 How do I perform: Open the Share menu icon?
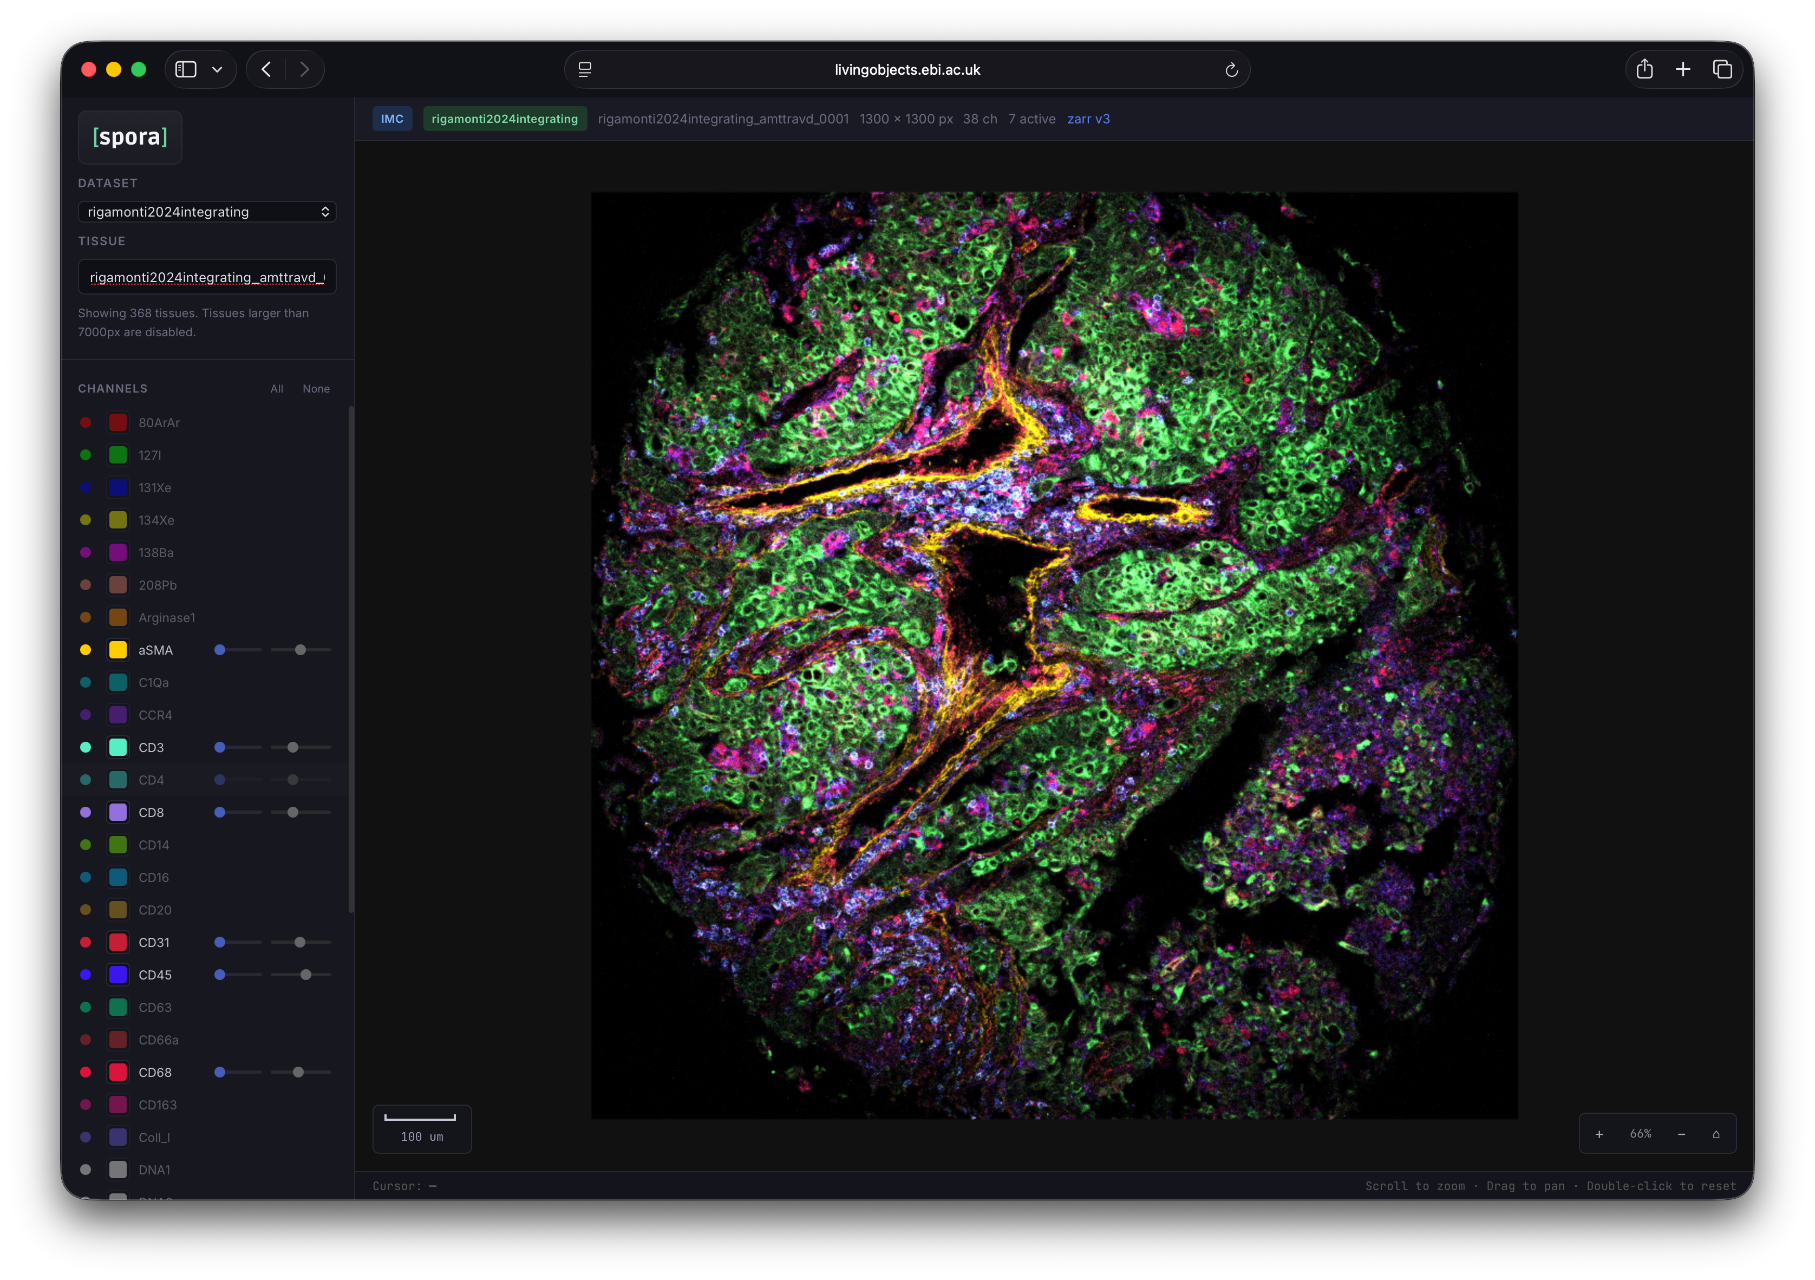point(1644,69)
